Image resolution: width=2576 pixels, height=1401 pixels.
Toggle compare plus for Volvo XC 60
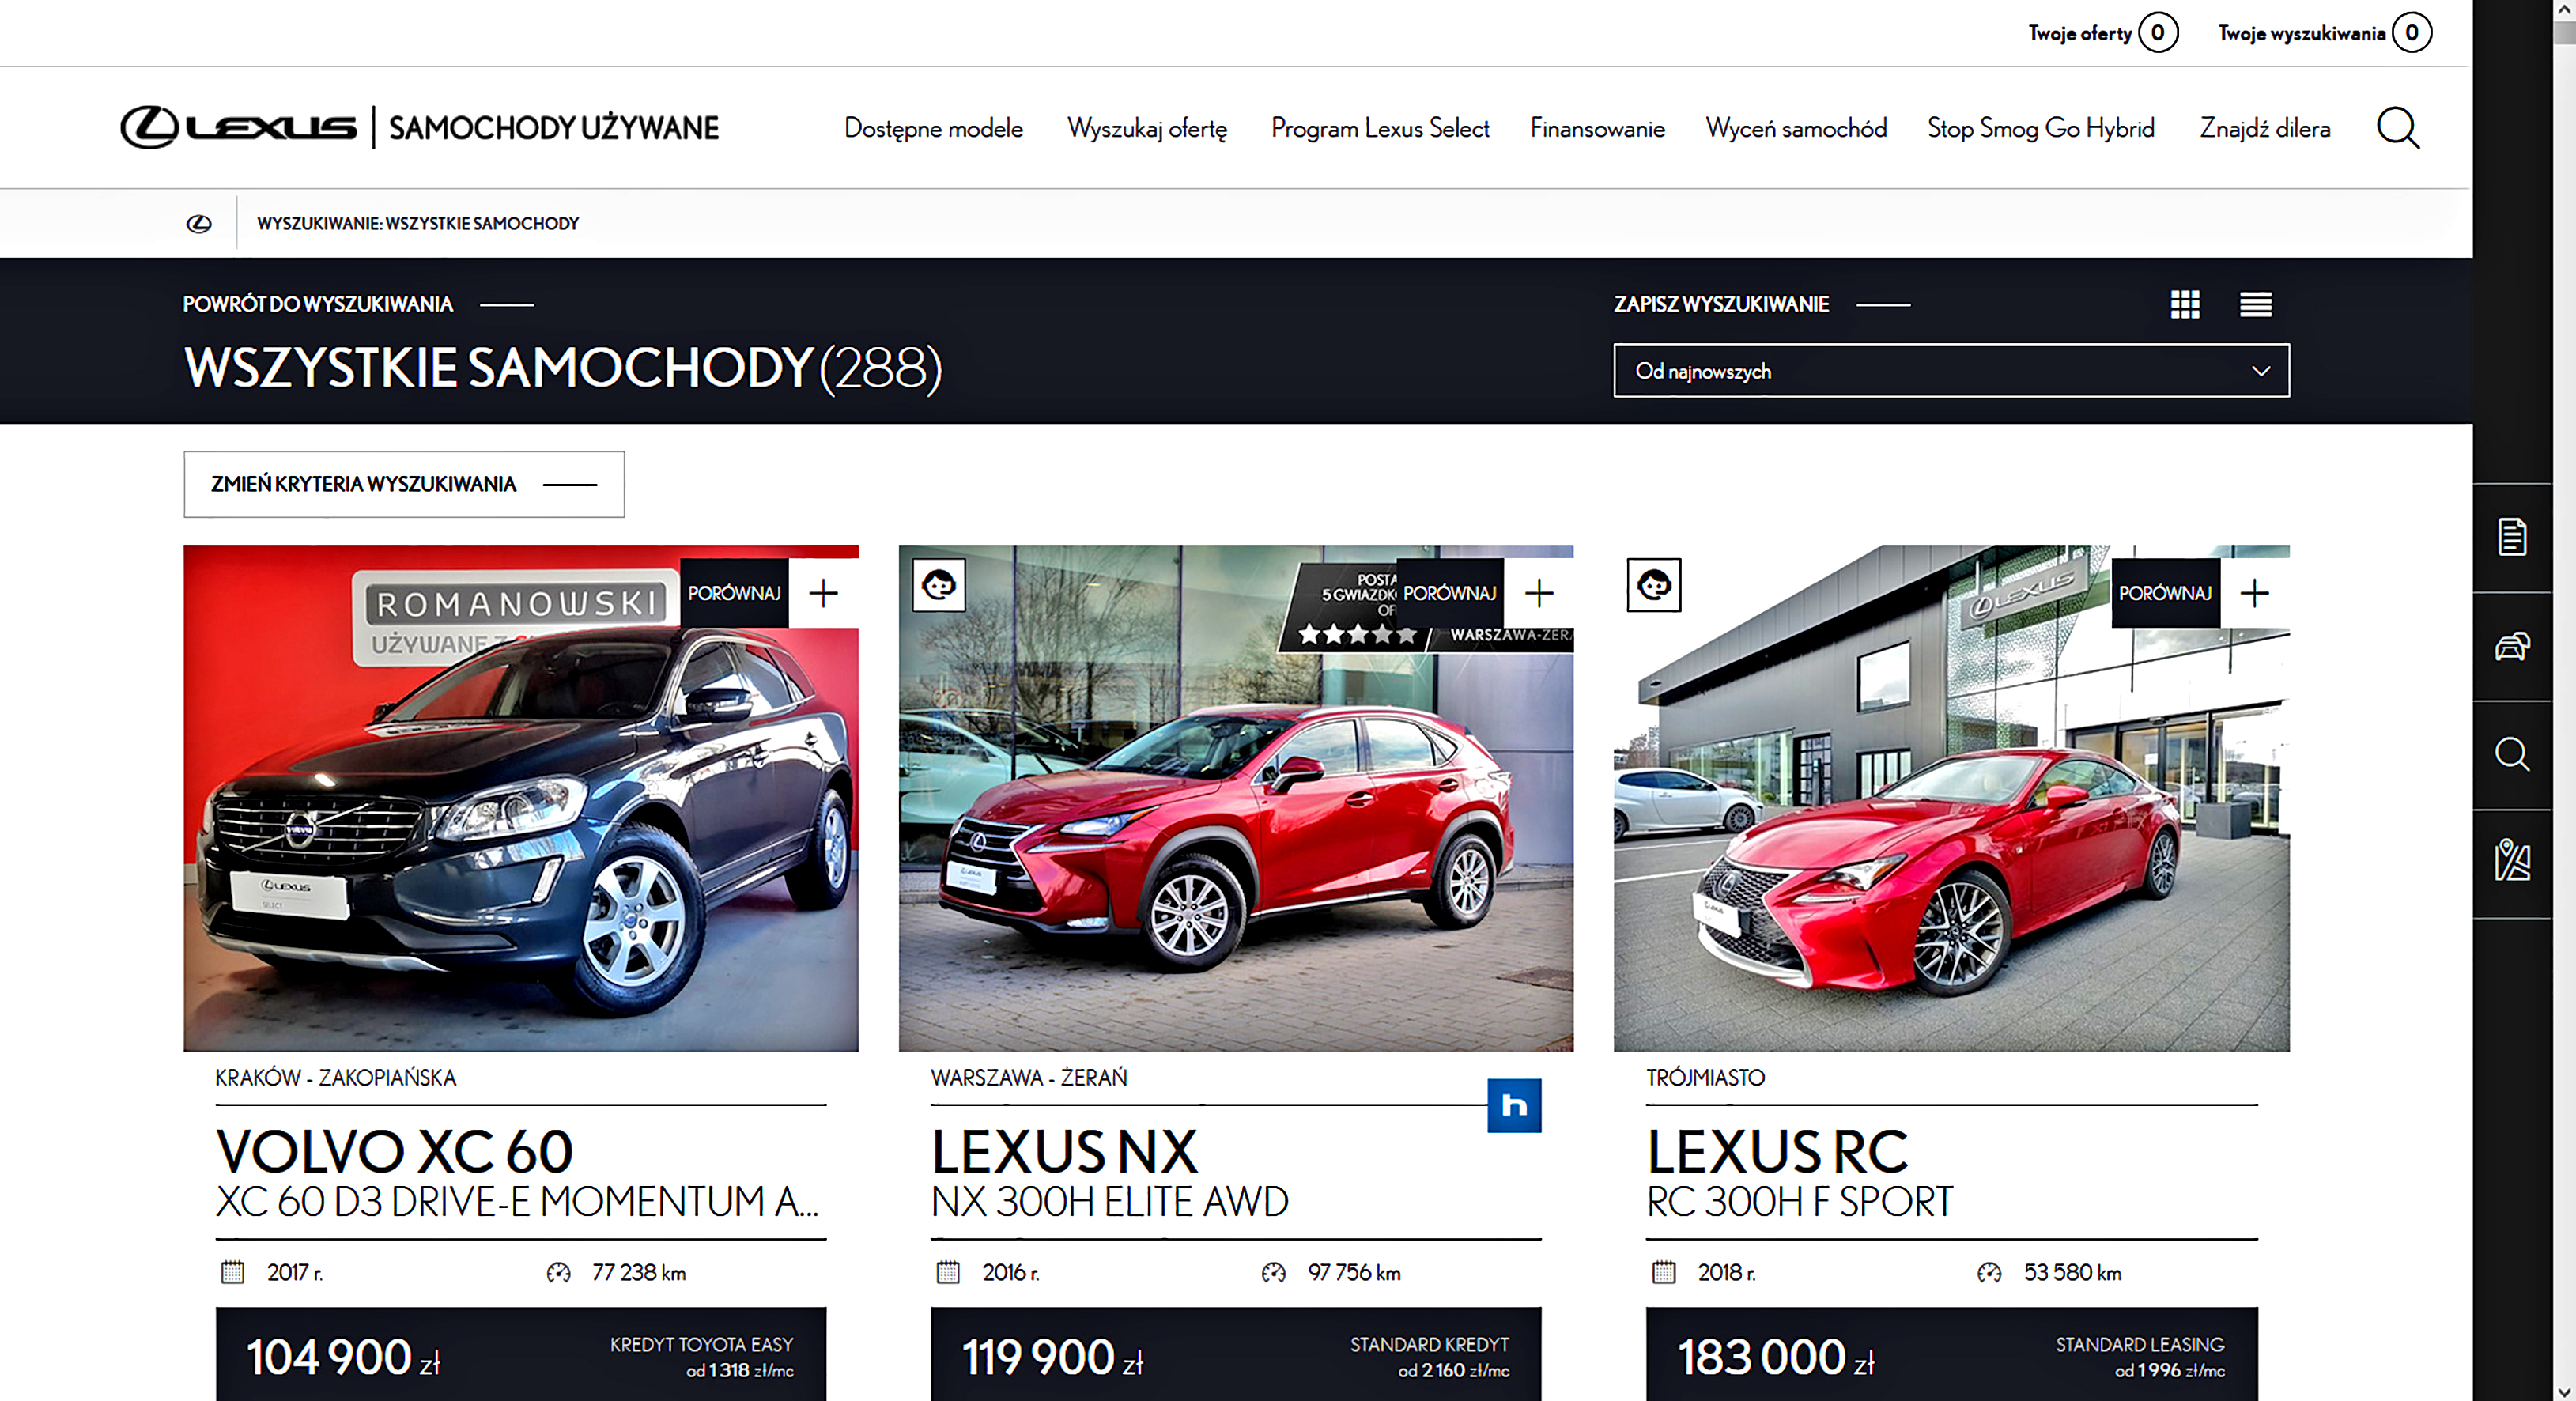[x=823, y=593]
